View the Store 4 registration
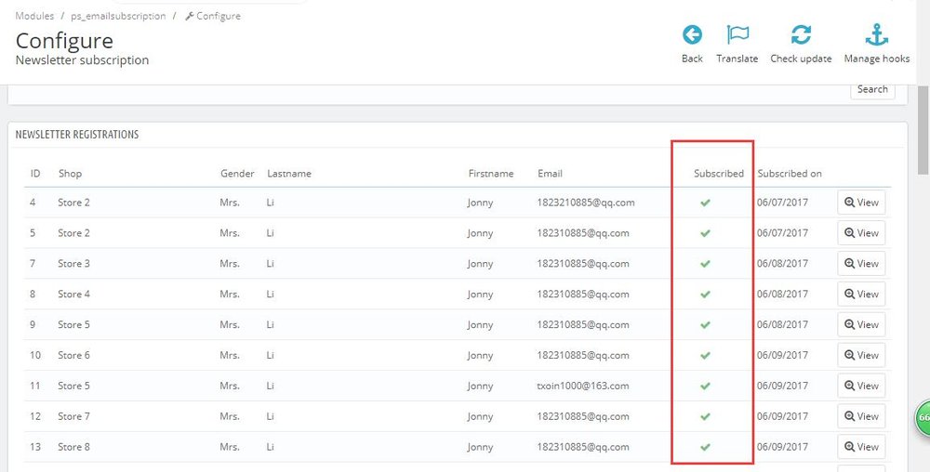Viewport: 930px width, 472px height. coord(861,295)
